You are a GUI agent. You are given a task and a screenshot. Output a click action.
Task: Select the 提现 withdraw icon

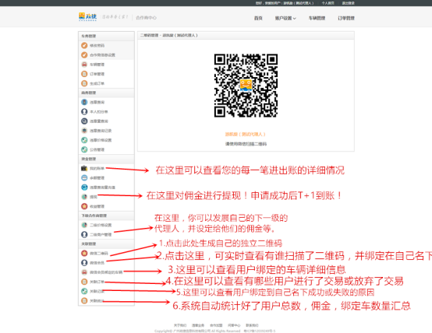click(x=84, y=197)
